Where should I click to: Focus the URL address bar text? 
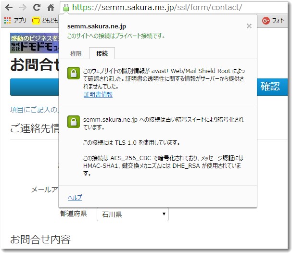pyautogui.click(x=157, y=7)
